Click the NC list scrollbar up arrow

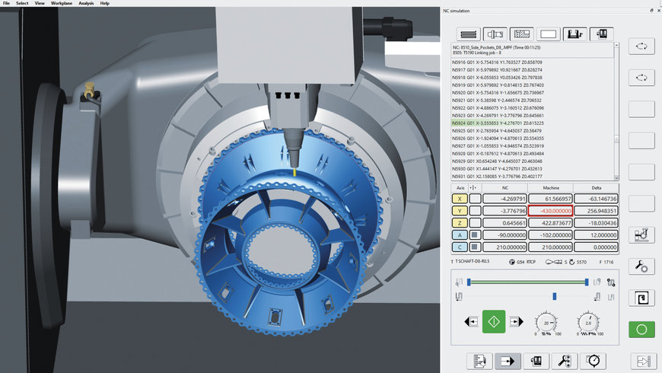[x=616, y=45]
